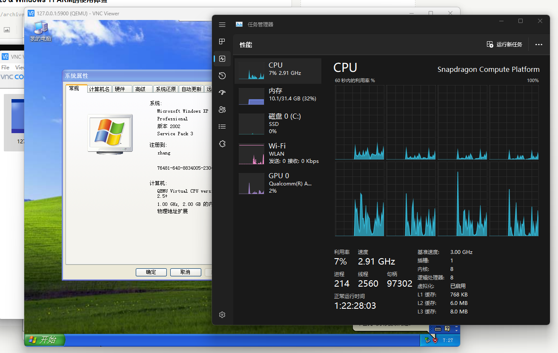Open the App history icon in sidebar
558x353 pixels.
(222, 76)
